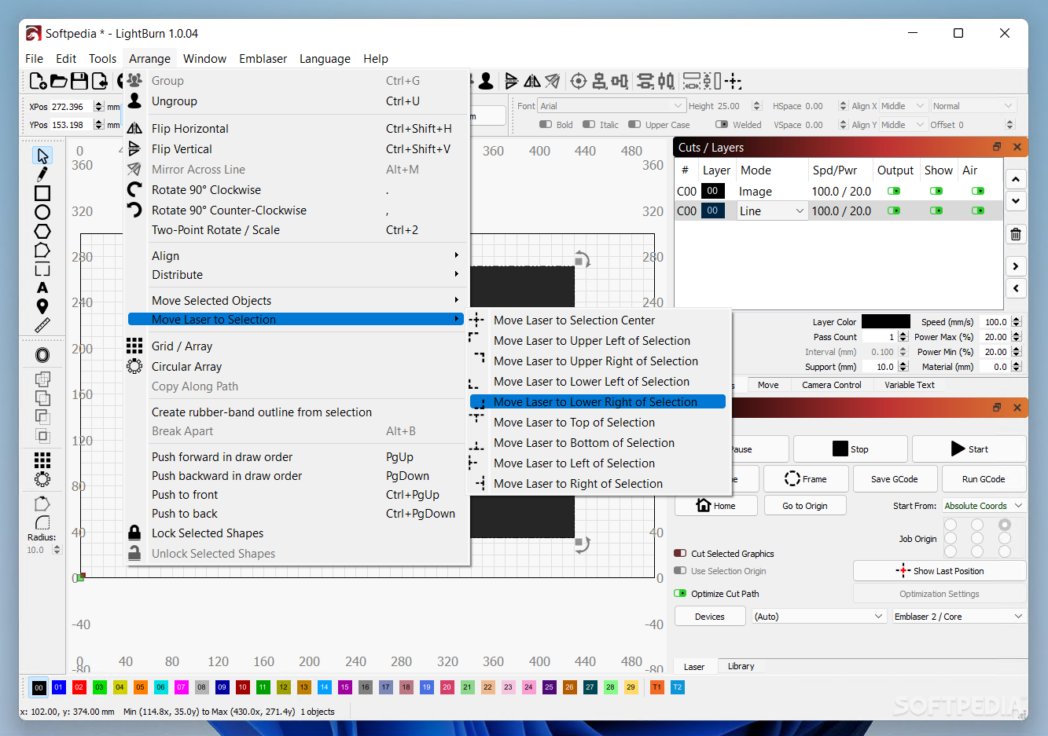
Task: Open the Start From Absolute Coords dropdown
Action: click(x=984, y=506)
